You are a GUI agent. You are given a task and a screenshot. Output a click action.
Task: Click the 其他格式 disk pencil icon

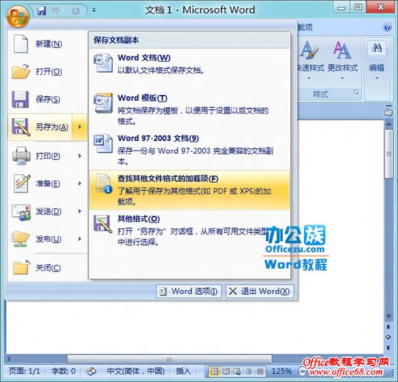click(102, 224)
